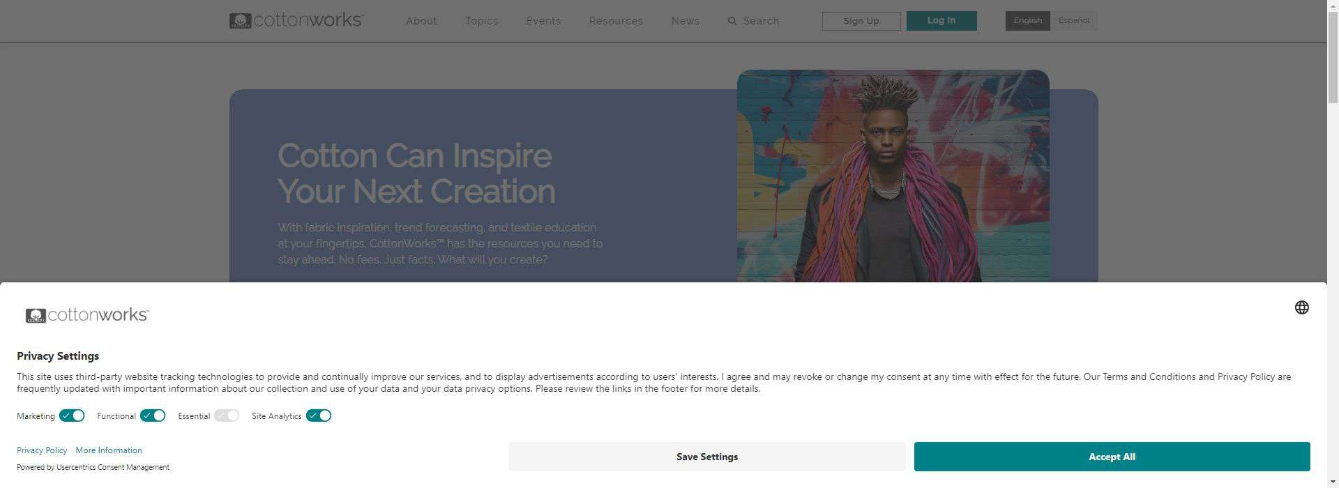This screenshot has width=1339, height=488.
Task: Click the Sign Up button
Action: [x=861, y=21]
